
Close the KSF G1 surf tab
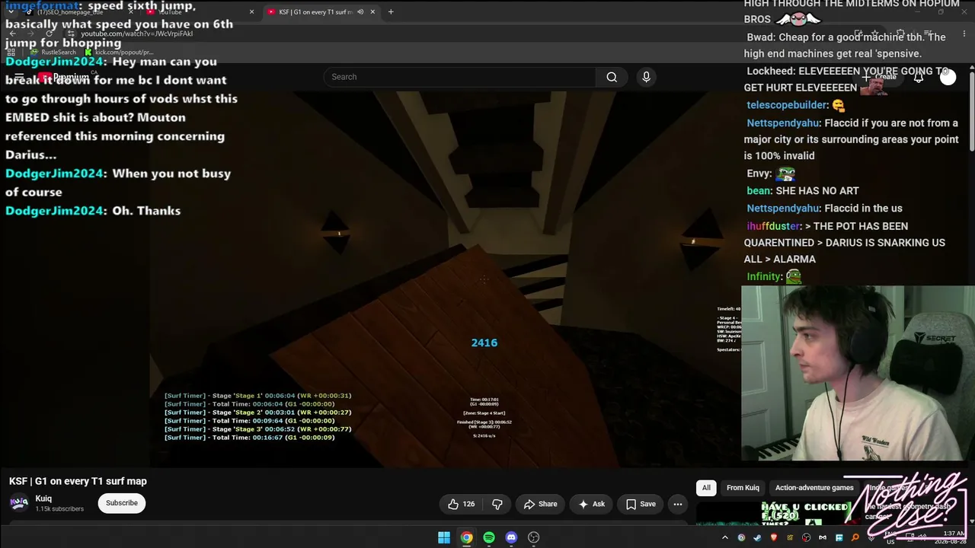[x=372, y=12]
